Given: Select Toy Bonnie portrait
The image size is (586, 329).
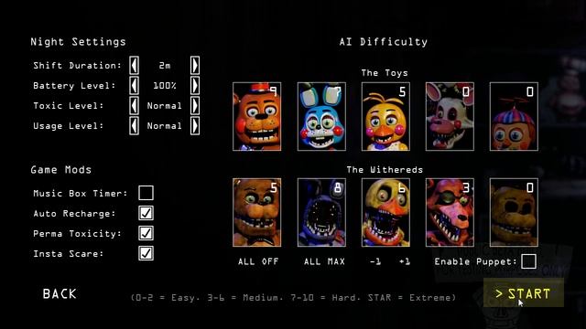Looking at the screenshot, I should (x=321, y=117).
